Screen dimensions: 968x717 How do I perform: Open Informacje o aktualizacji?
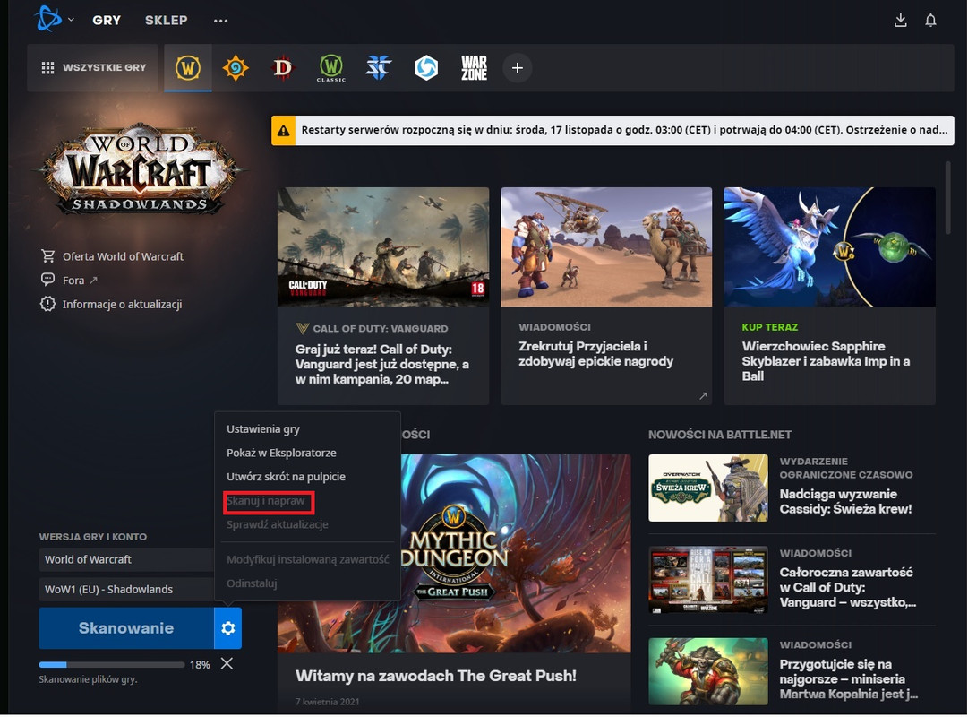click(123, 304)
